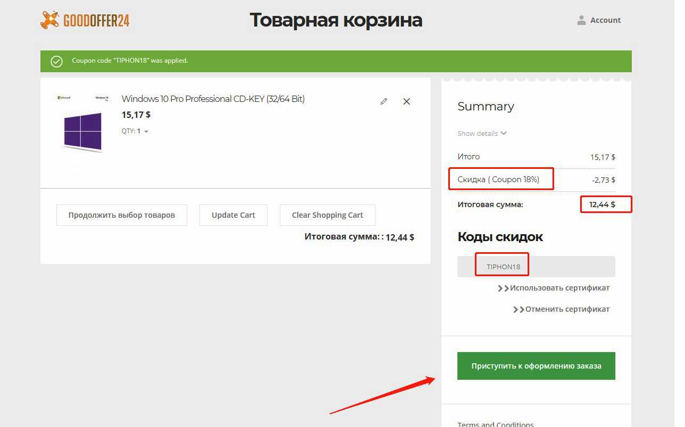The image size is (685, 427).
Task: Click the 15,17 $ item price
Action: (136, 115)
